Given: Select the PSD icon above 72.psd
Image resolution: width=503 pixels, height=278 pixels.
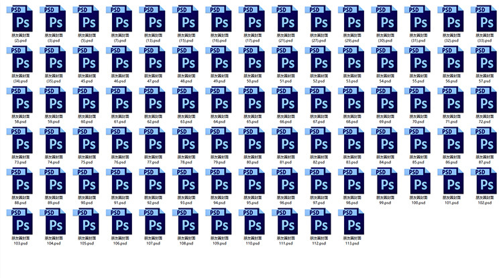Looking at the screenshot, I should tap(484, 100).
